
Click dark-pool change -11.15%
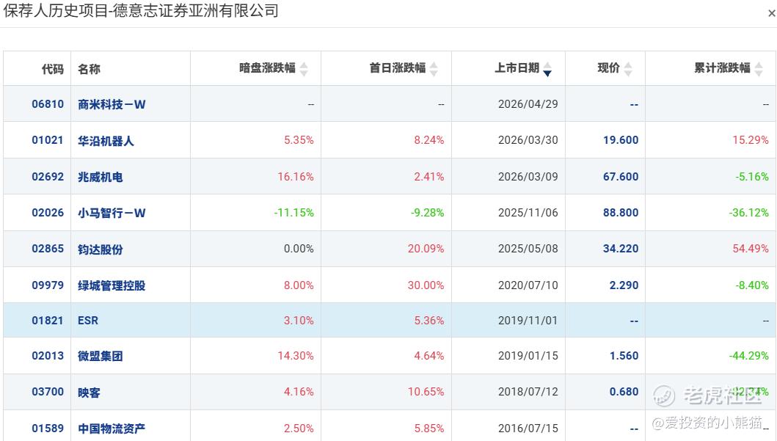coord(294,213)
